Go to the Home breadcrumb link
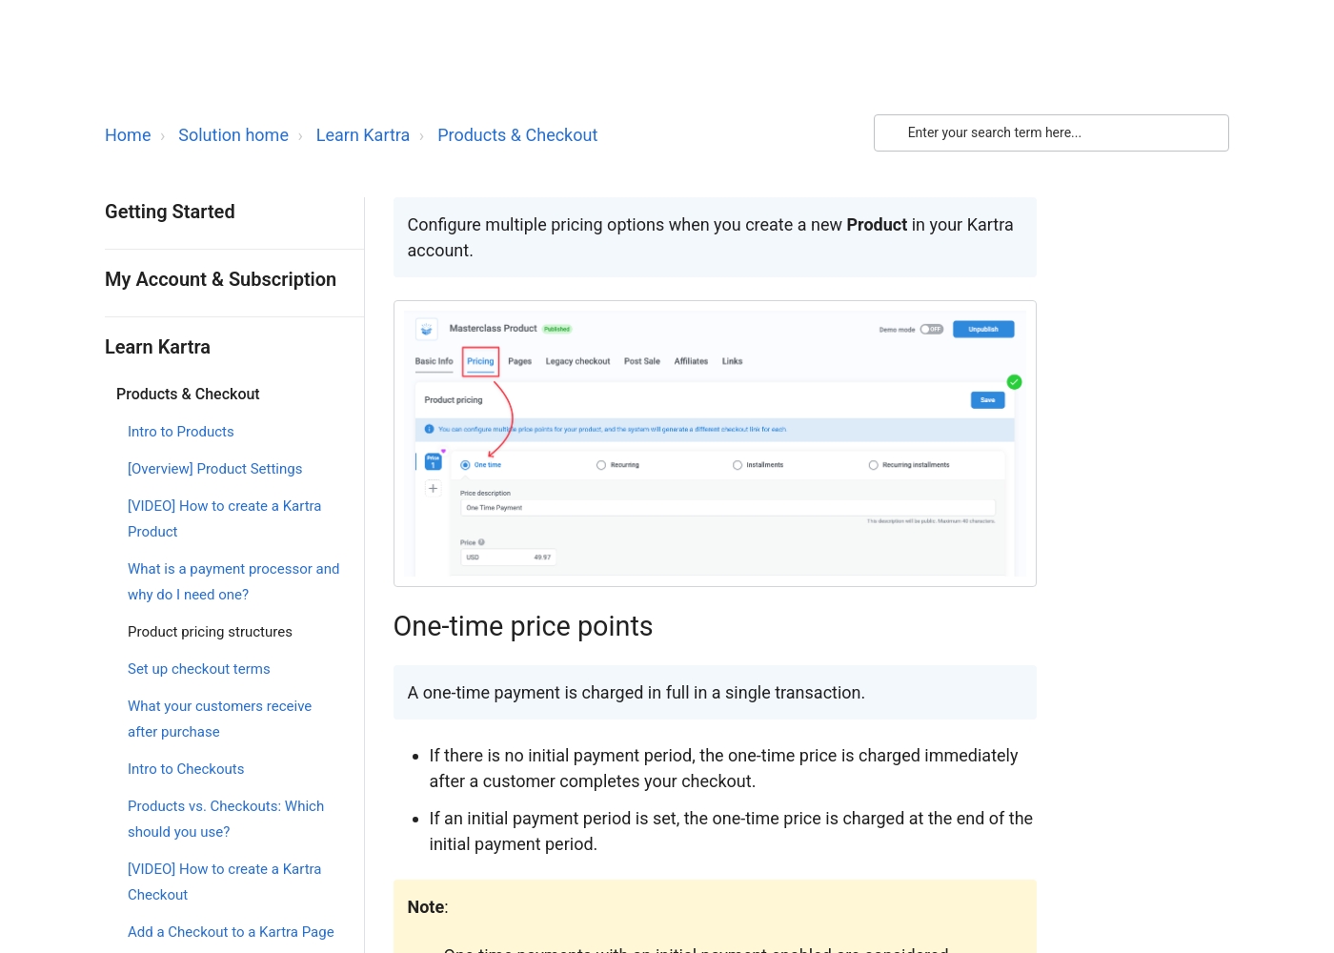The width and height of the screenshot is (1334, 953). click(x=128, y=135)
